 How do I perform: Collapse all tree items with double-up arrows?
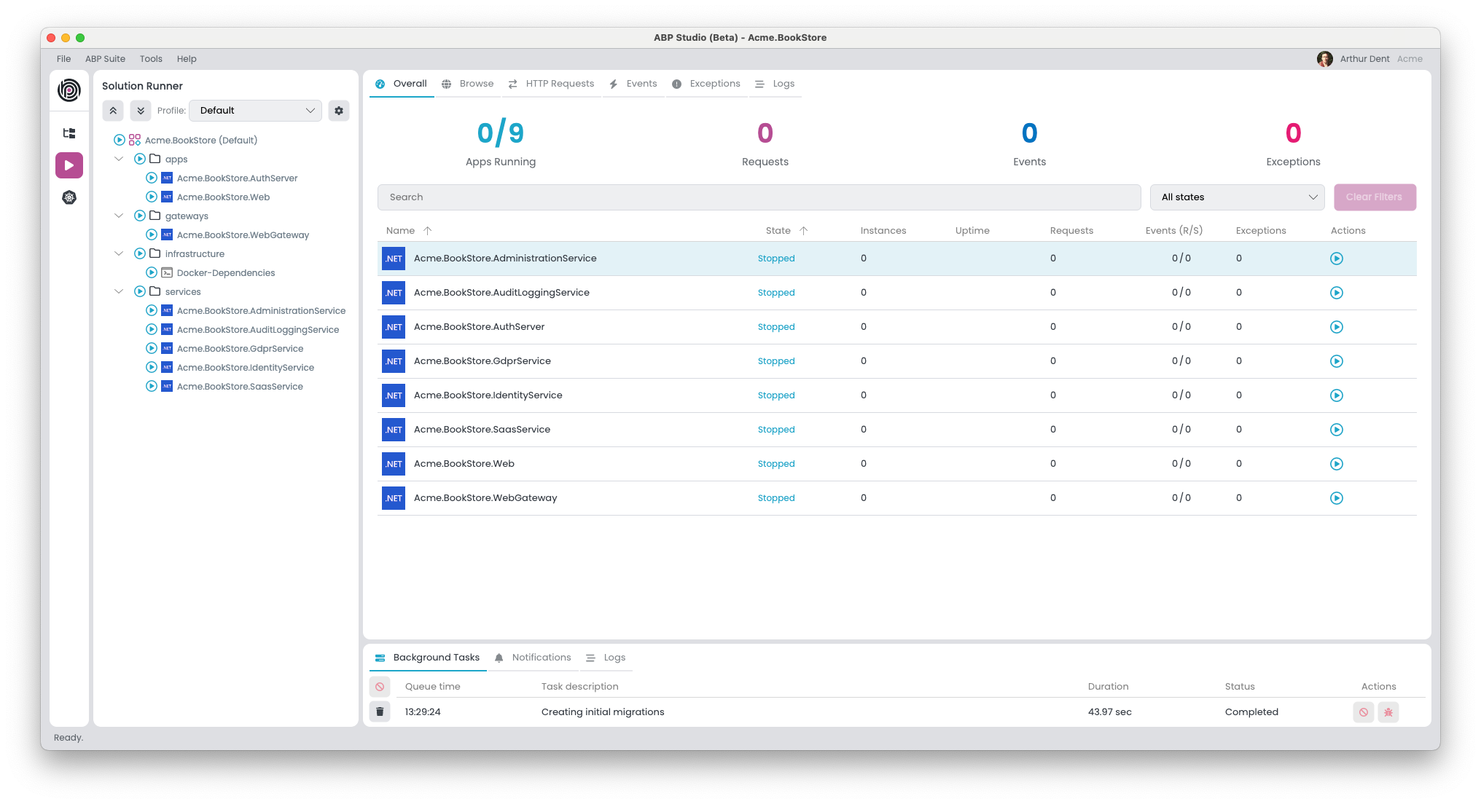pos(113,111)
